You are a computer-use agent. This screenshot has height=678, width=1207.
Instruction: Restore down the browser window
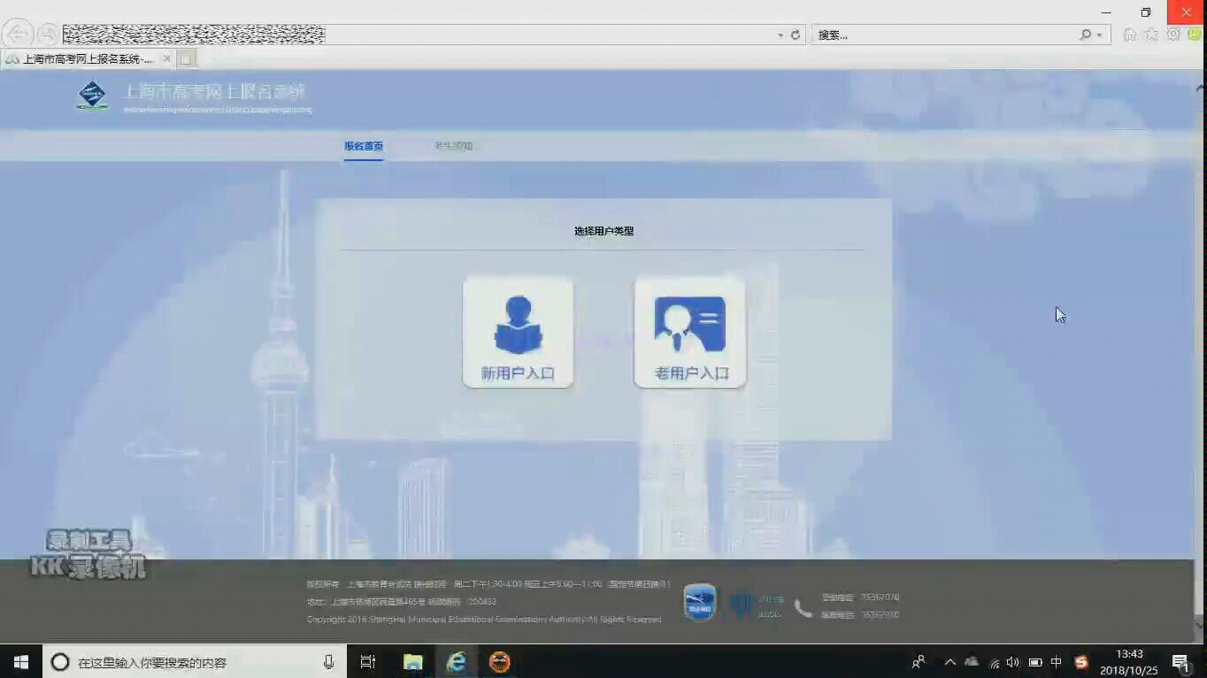(1146, 12)
